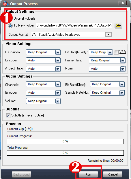Open the video Resolution dropdown

pos(43,52)
